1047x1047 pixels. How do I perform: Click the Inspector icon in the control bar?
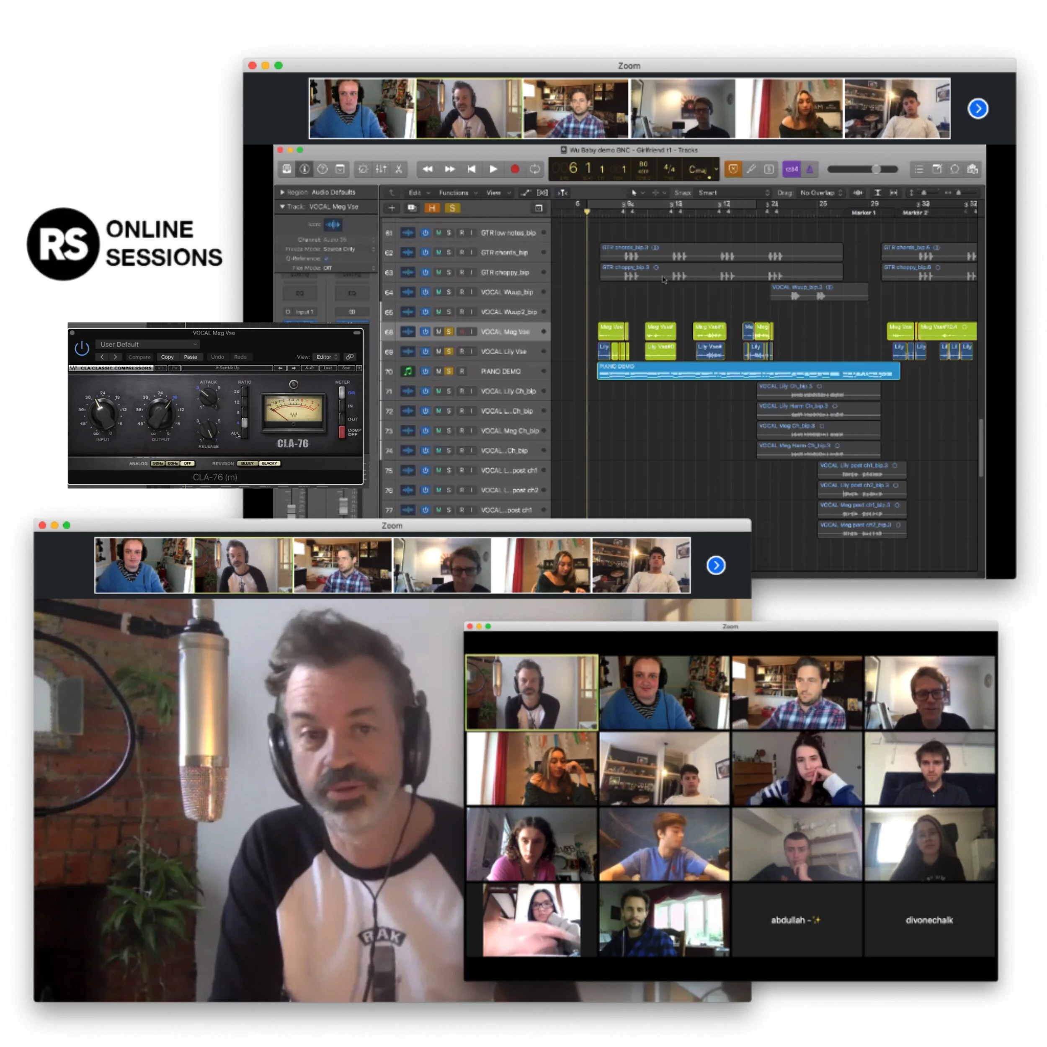[x=304, y=169]
